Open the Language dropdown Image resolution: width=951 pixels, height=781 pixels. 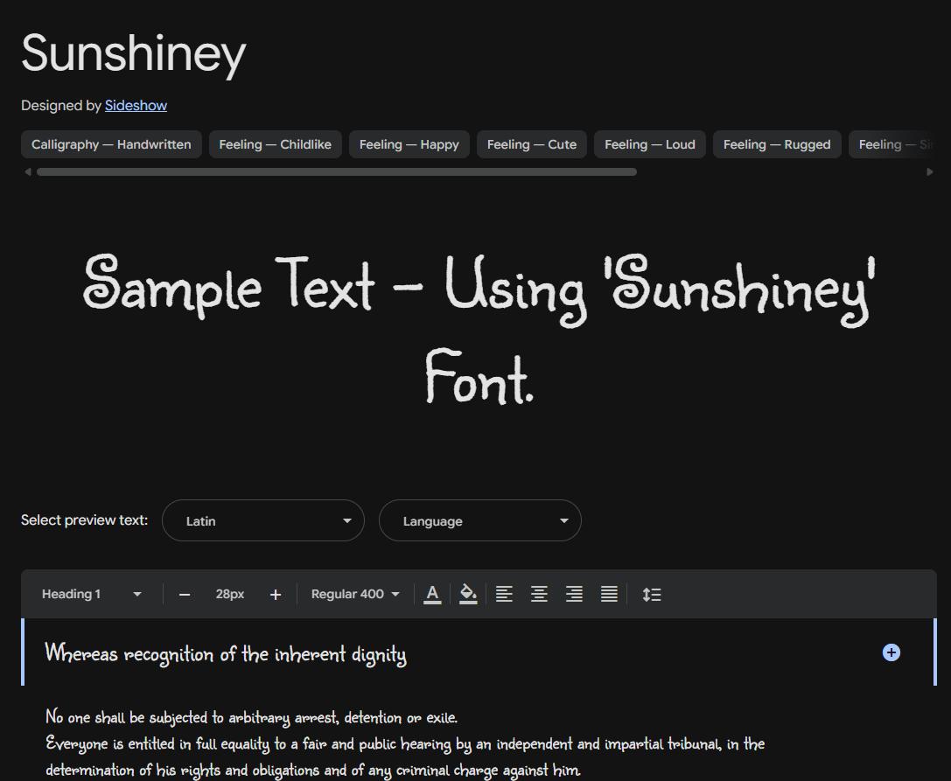[480, 520]
